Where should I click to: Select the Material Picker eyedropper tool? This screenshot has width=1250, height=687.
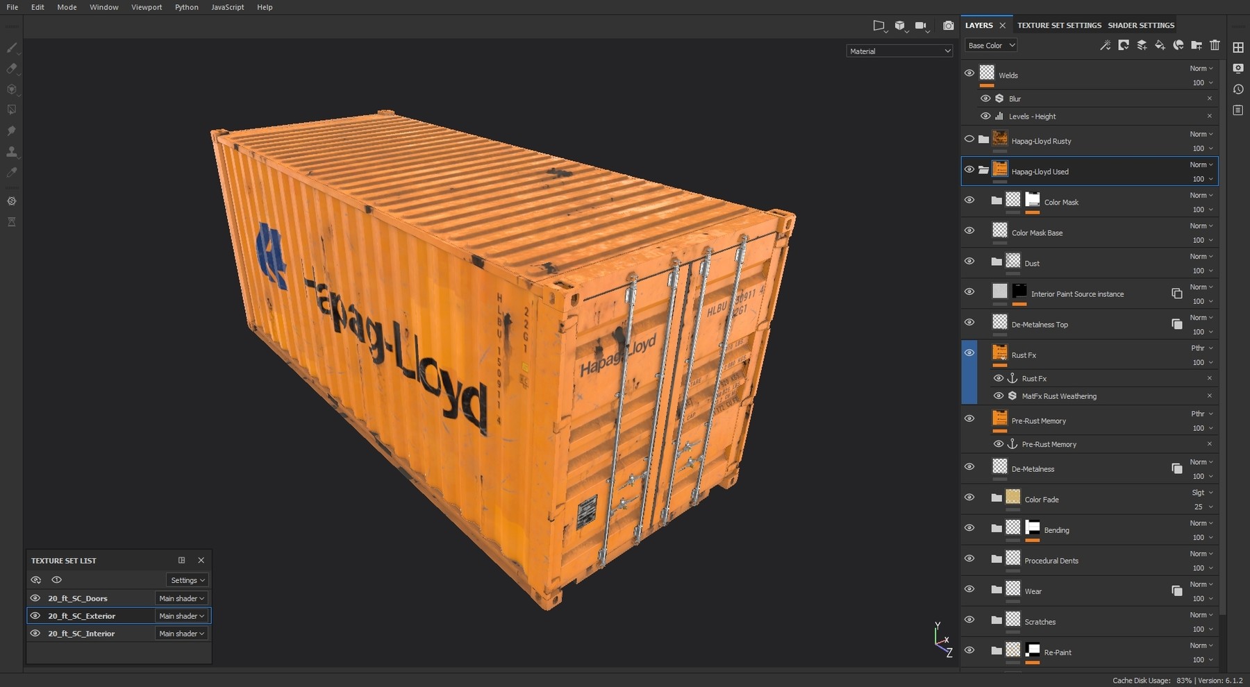tap(12, 172)
